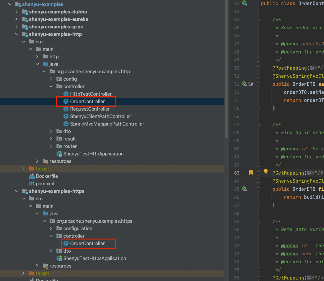324x281 pixels.
Task: Click the Maven 'm' icon of pom.xml
Action: (32, 184)
